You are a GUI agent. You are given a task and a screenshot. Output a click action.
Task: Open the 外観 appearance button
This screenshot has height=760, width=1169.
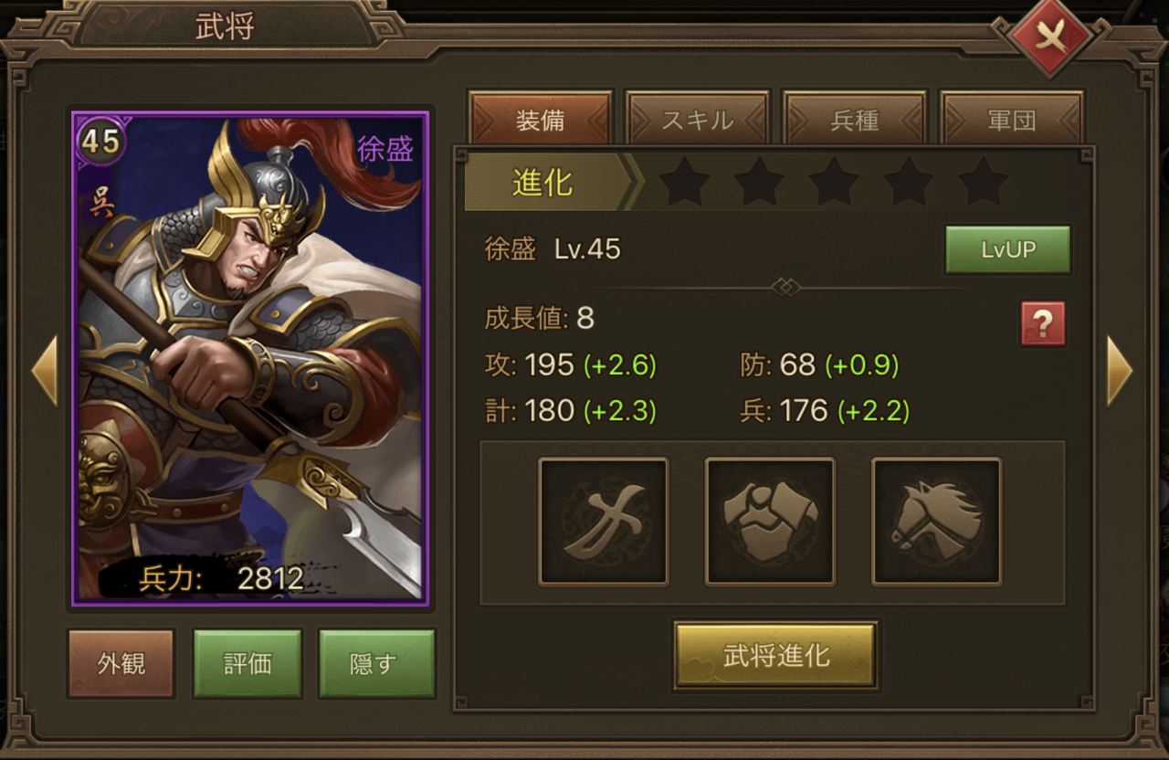pyautogui.click(x=121, y=663)
